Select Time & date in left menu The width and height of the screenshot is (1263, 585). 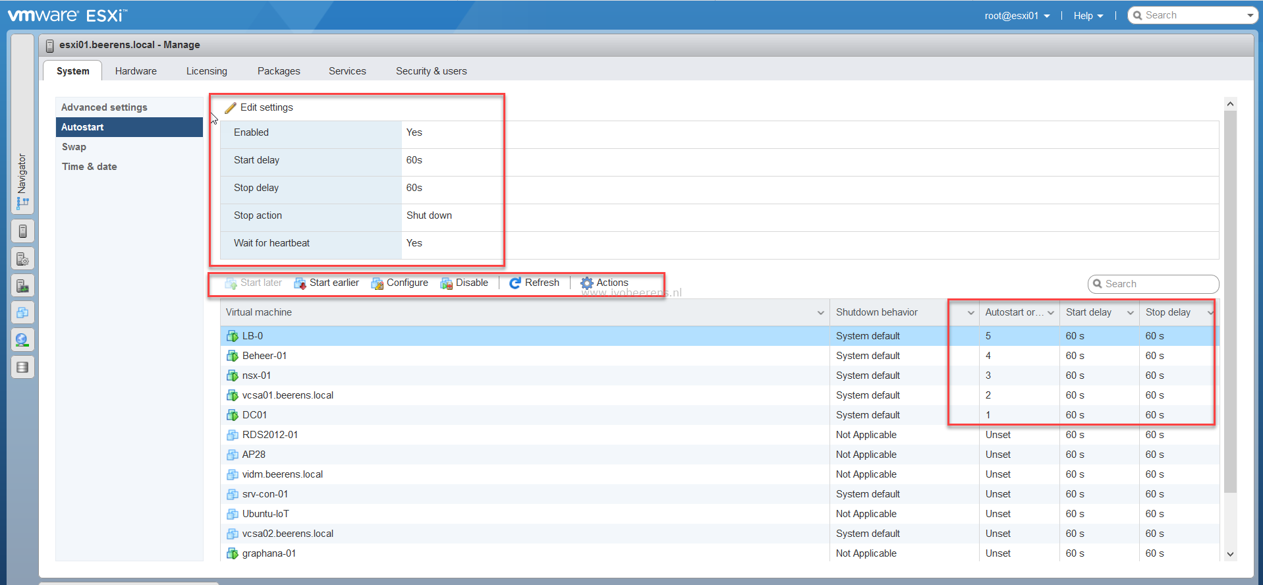click(x=129, y=167)
